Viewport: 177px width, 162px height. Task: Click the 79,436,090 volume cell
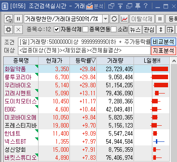(x=119, y=93)
